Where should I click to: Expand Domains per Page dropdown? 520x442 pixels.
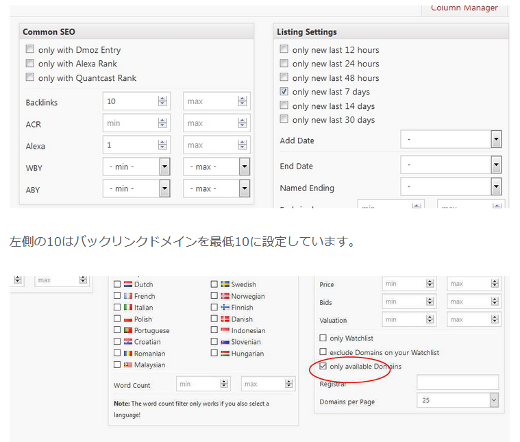tap(493, 400)
